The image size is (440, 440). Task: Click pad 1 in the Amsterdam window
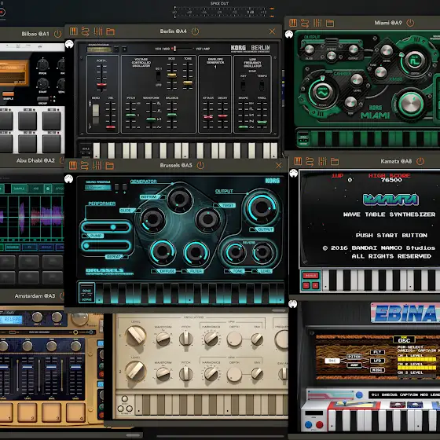pyautogui.click(x=6, y=412)
